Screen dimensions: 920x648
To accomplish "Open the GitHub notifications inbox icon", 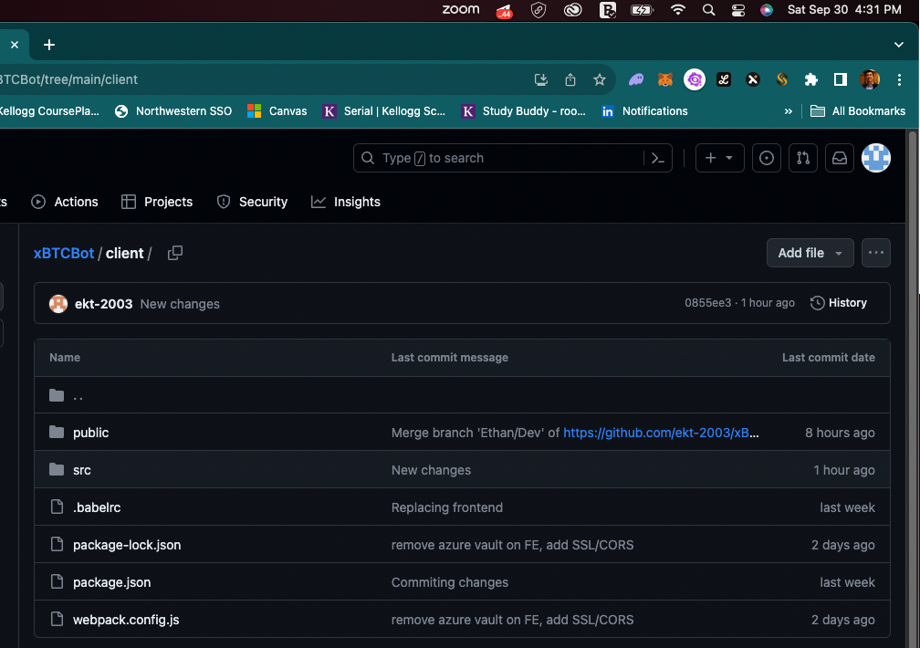I will 840,158.
